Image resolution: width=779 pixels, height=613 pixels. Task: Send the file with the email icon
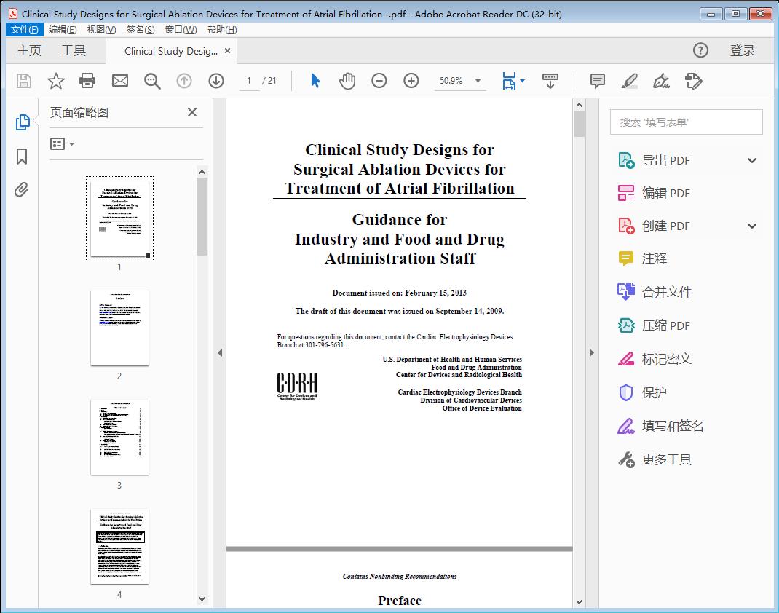pos(119,81)
